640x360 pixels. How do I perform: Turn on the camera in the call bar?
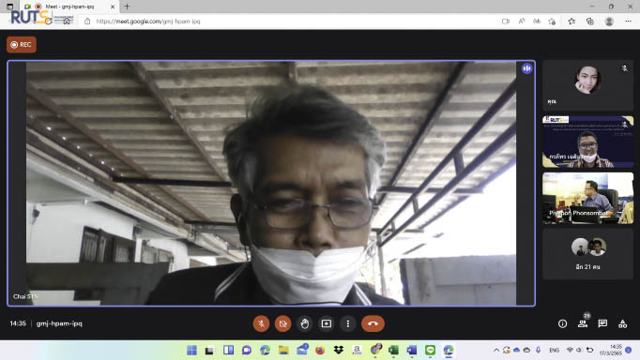(282, 323)
